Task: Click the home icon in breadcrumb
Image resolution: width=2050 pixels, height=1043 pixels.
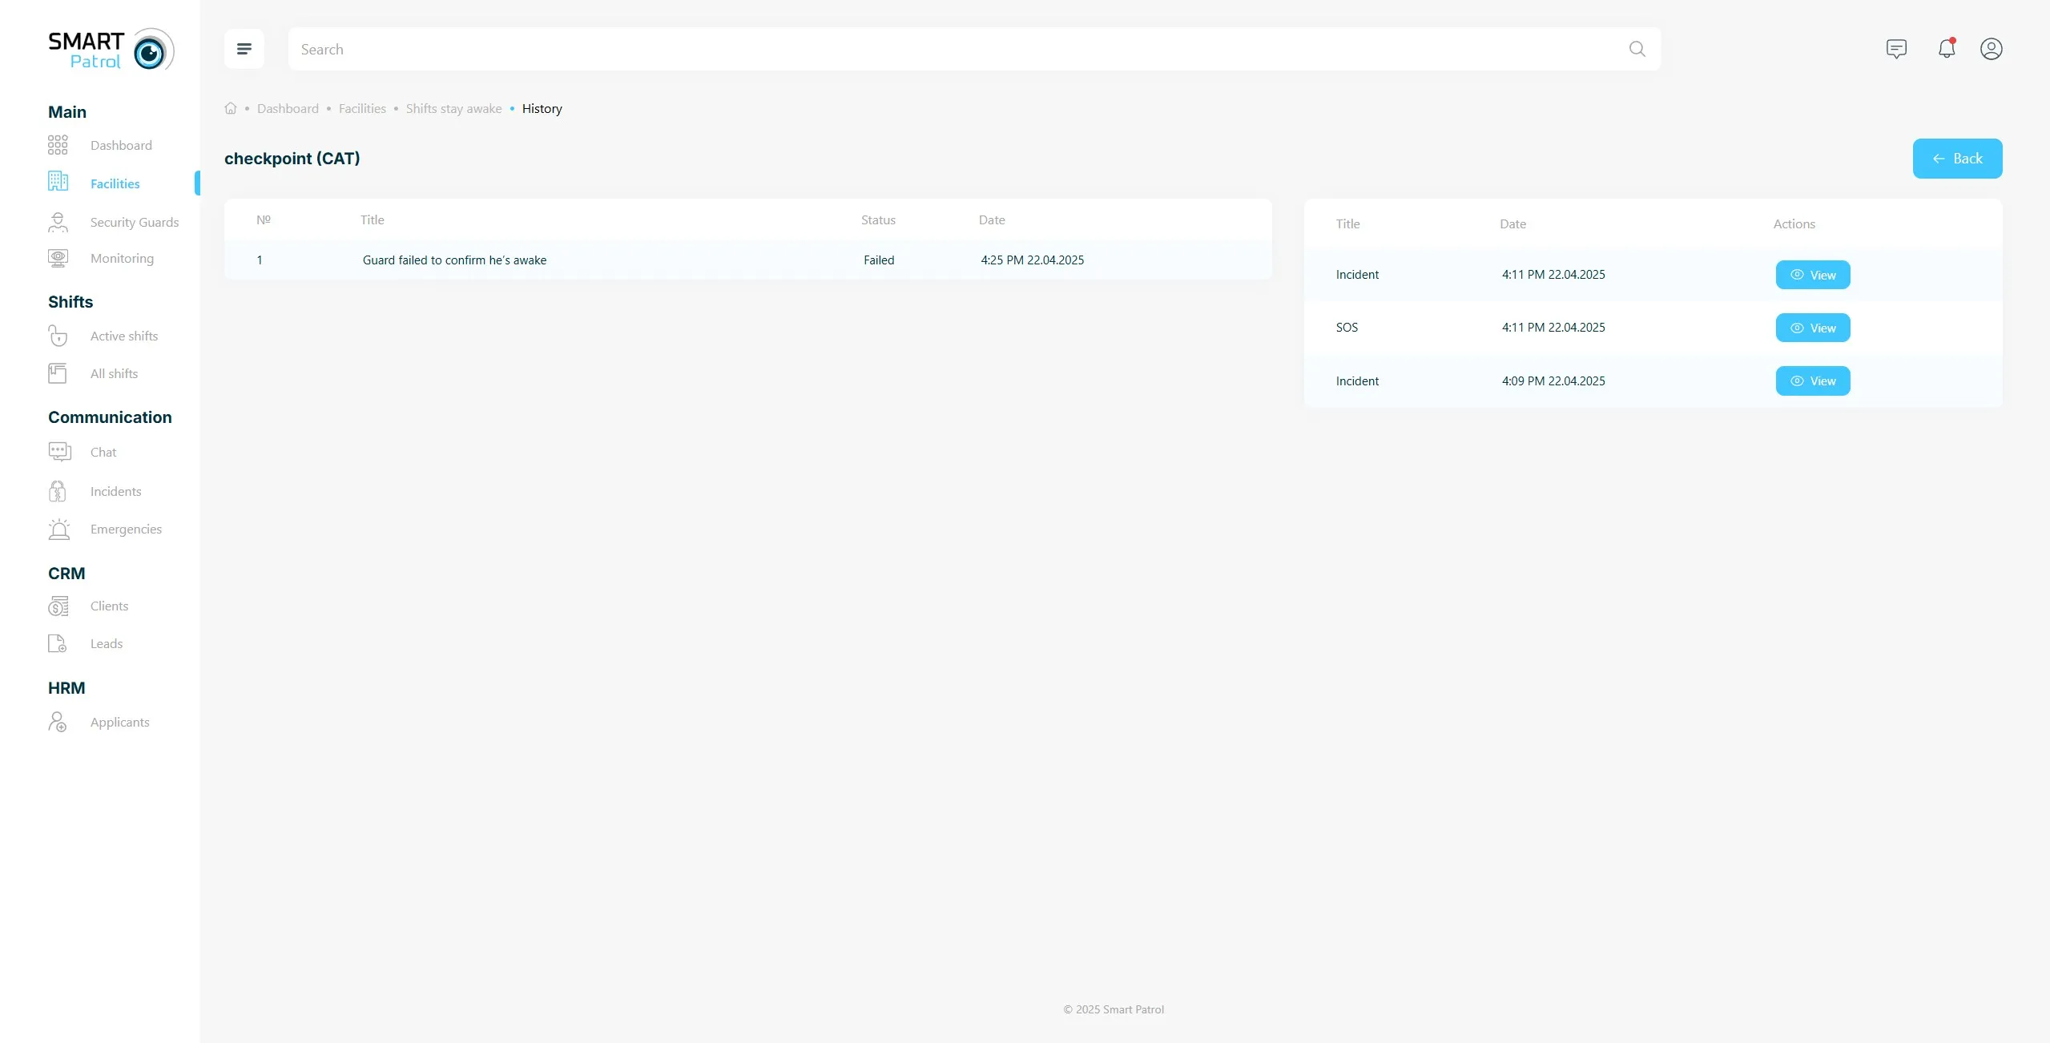Action: [231, 108]
